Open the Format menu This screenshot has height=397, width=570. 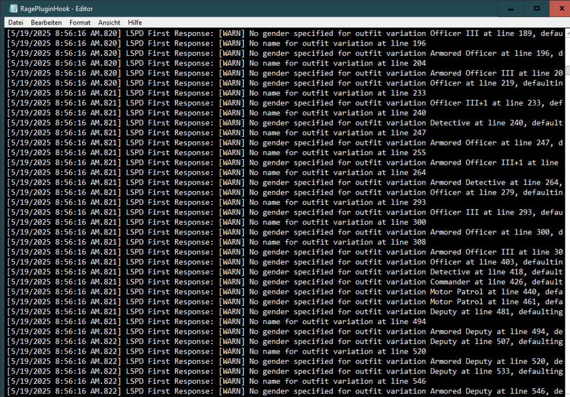80,22
